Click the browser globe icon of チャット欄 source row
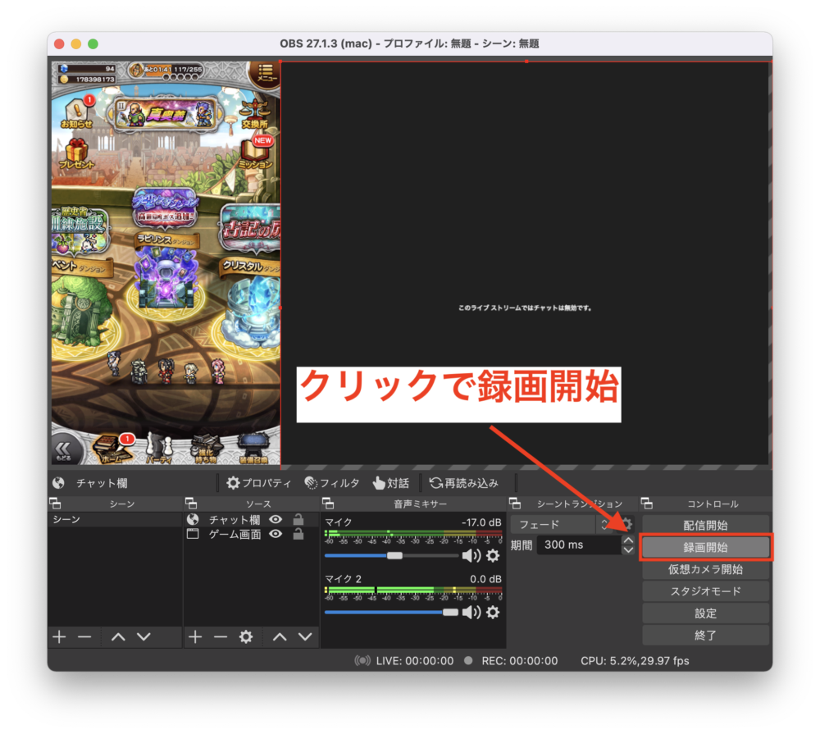The width and height of the screenshot is (820, 734). [193, 519]
